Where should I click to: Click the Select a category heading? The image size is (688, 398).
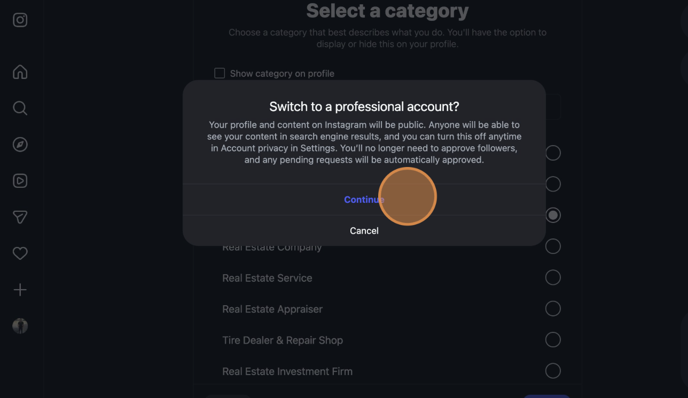point(387,11)
